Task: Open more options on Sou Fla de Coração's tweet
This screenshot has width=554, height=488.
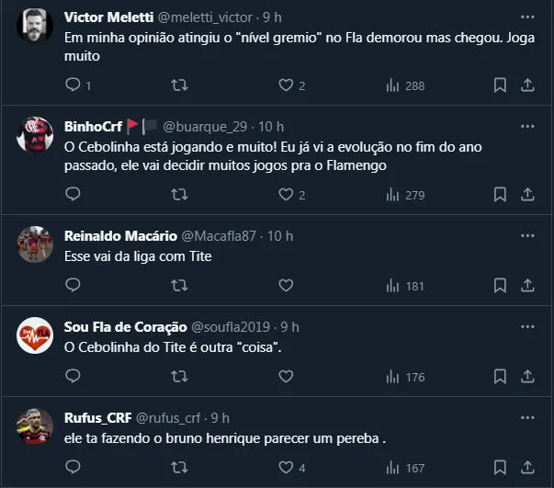Action: point(527,326)
